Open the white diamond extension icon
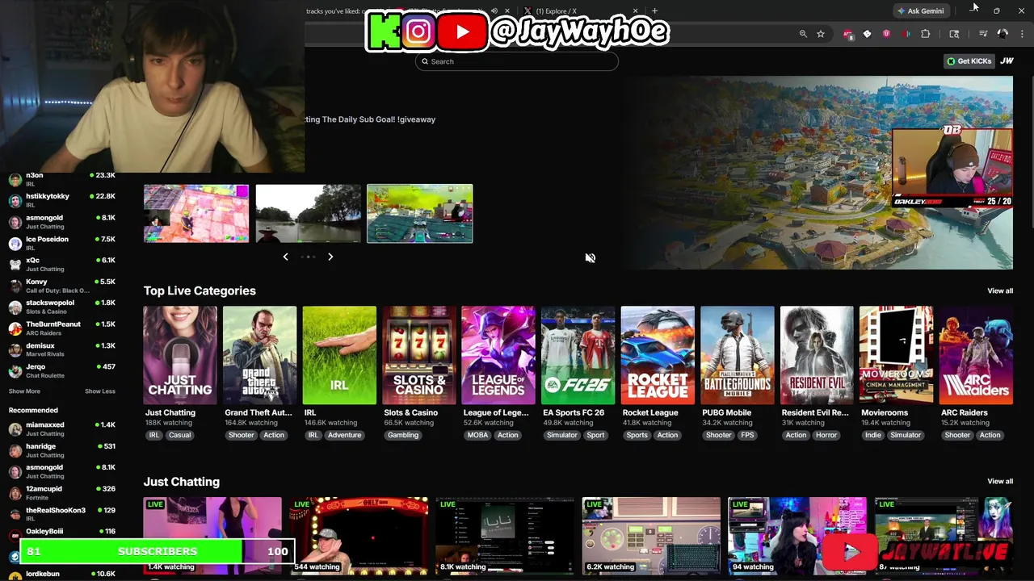The image size is (1034, 581). (x=867, y=34)
